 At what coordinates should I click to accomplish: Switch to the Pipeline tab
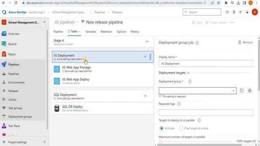point(58,32)
